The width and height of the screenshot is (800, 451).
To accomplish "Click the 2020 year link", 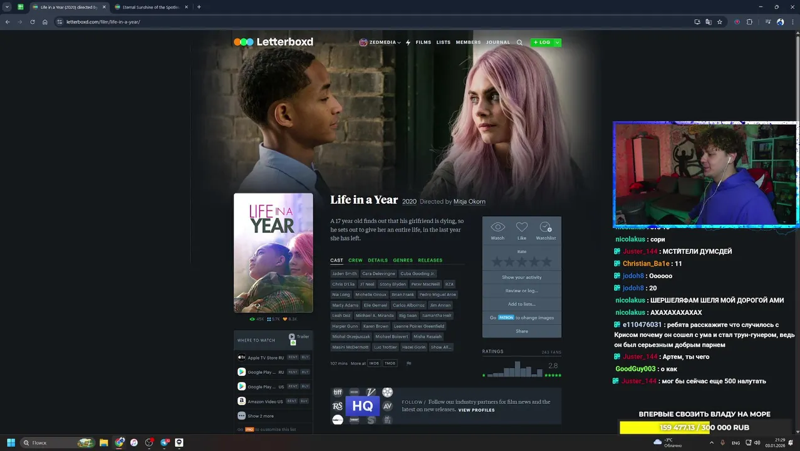I will click(x=409, y=202).
